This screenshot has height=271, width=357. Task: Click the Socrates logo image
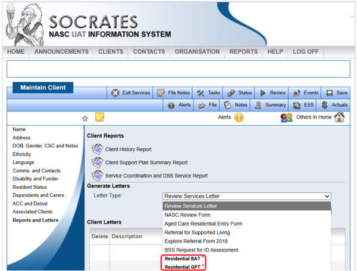(x=25, y=24)
